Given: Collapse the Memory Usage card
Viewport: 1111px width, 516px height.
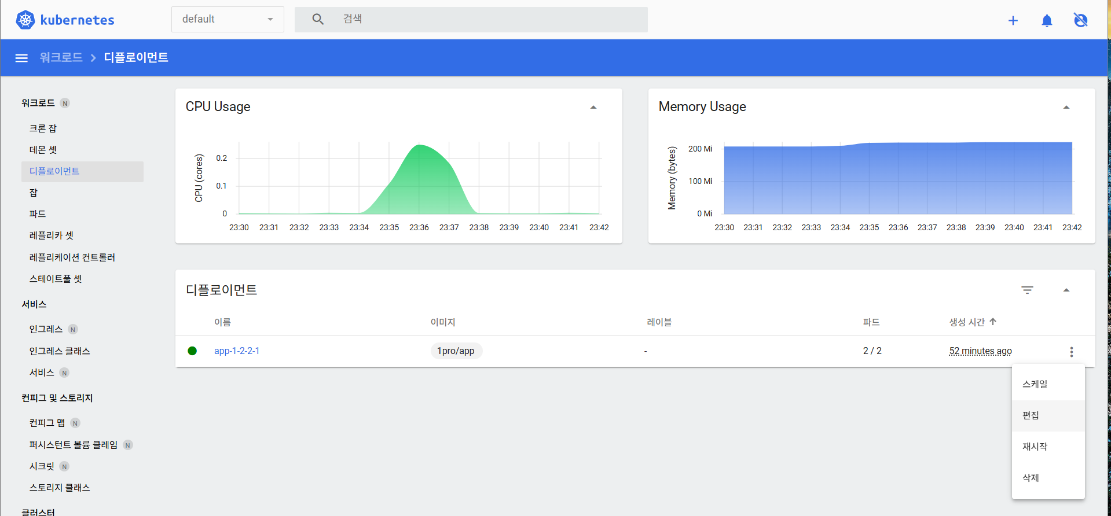Looking at the screenshot, I should click(x=1066, y=107).
